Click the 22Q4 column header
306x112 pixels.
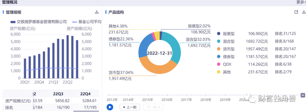[x=86, y=94]
